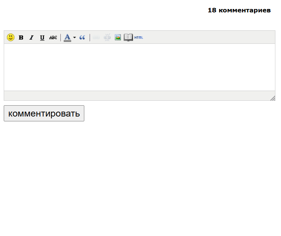Toggle underline formatting

coord(42,37)
